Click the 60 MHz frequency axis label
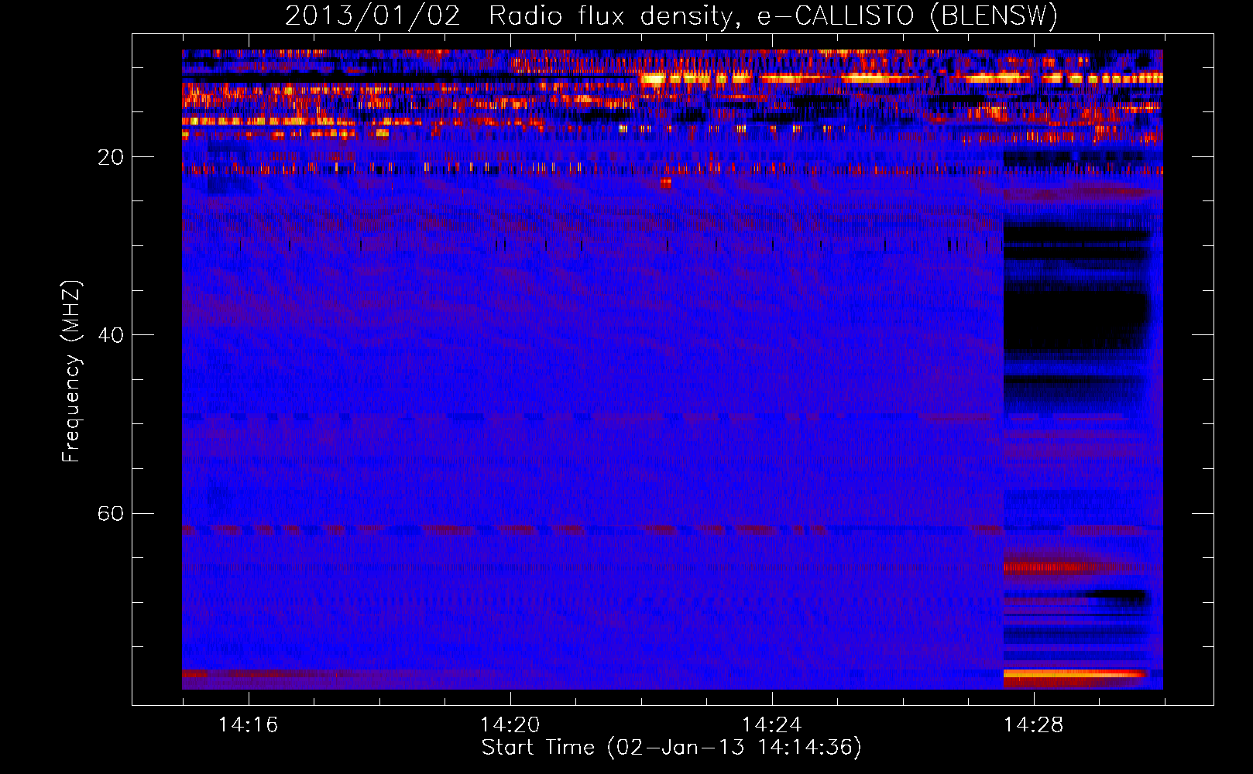1253x774 pixels. pos(111,514)
